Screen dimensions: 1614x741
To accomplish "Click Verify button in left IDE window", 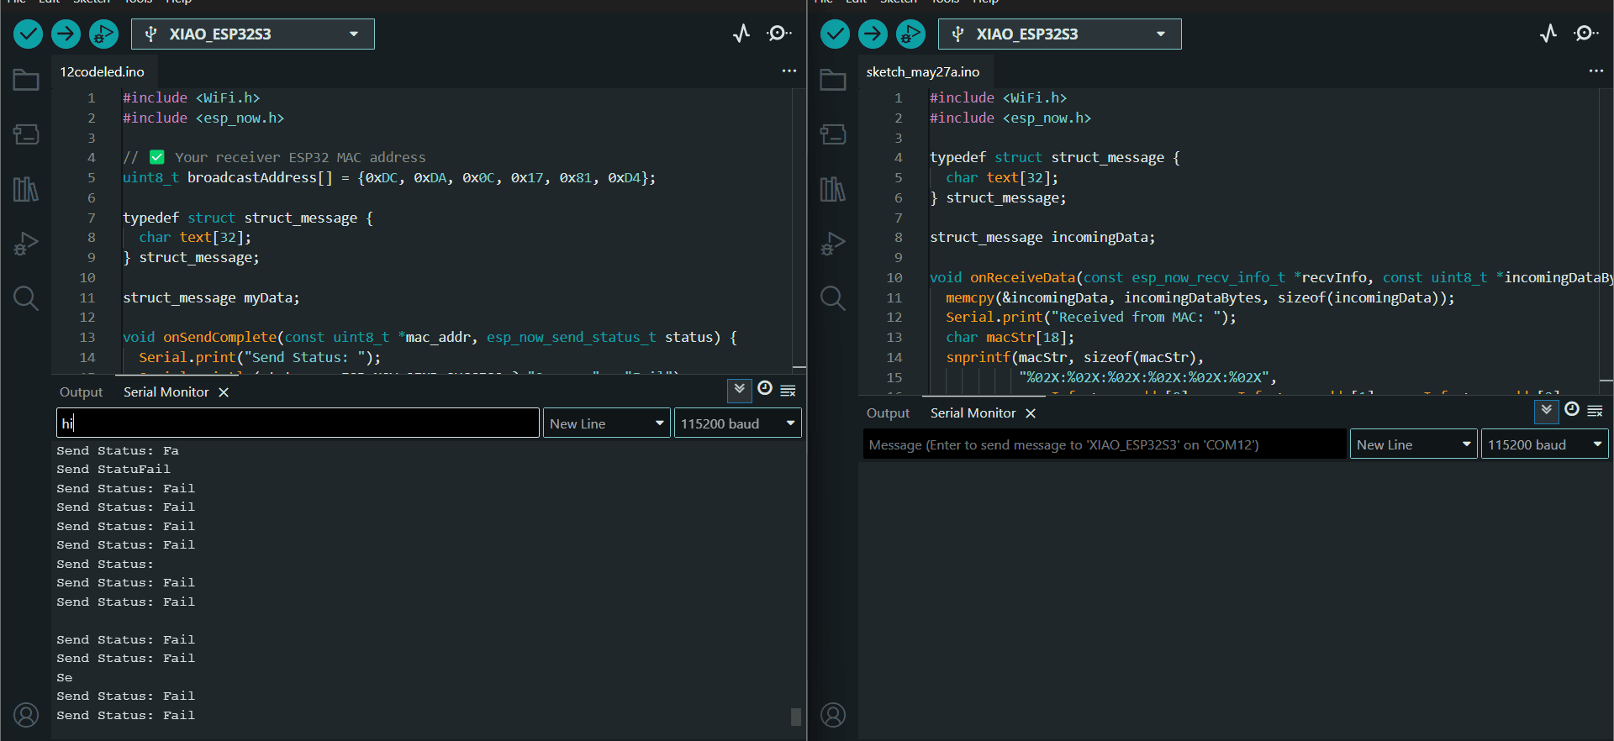I will click(28, 34).
